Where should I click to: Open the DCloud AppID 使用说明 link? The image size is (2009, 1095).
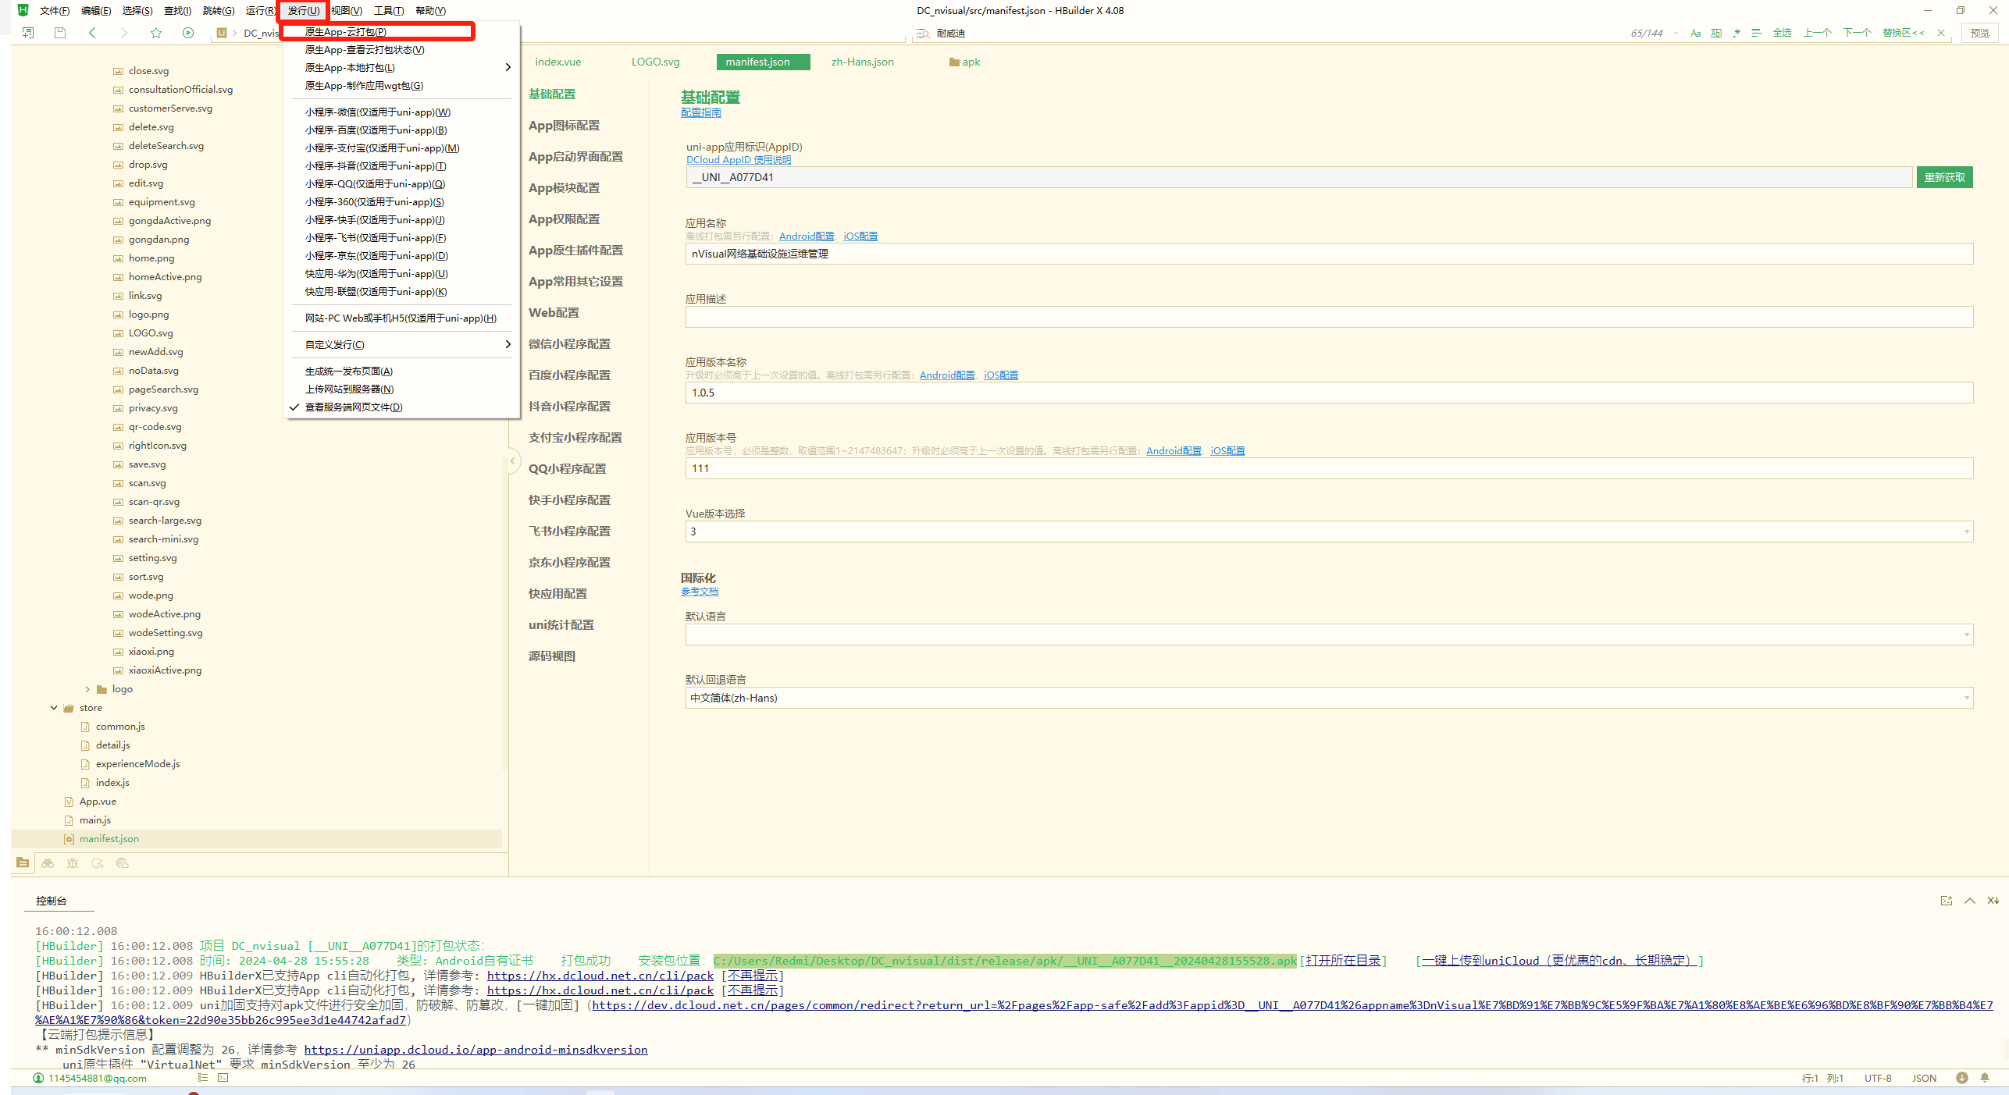pyautogui.click(x=738, y=160)
